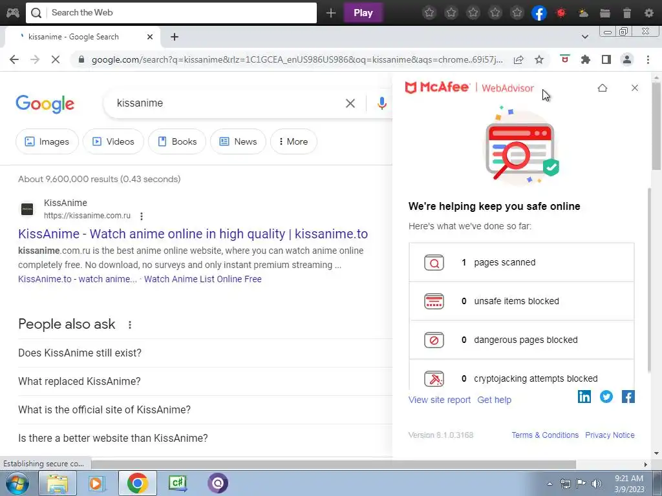Open Privacy Notice link

pos(610,435)
